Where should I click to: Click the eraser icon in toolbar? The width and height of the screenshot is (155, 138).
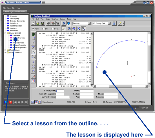point(120,23)
